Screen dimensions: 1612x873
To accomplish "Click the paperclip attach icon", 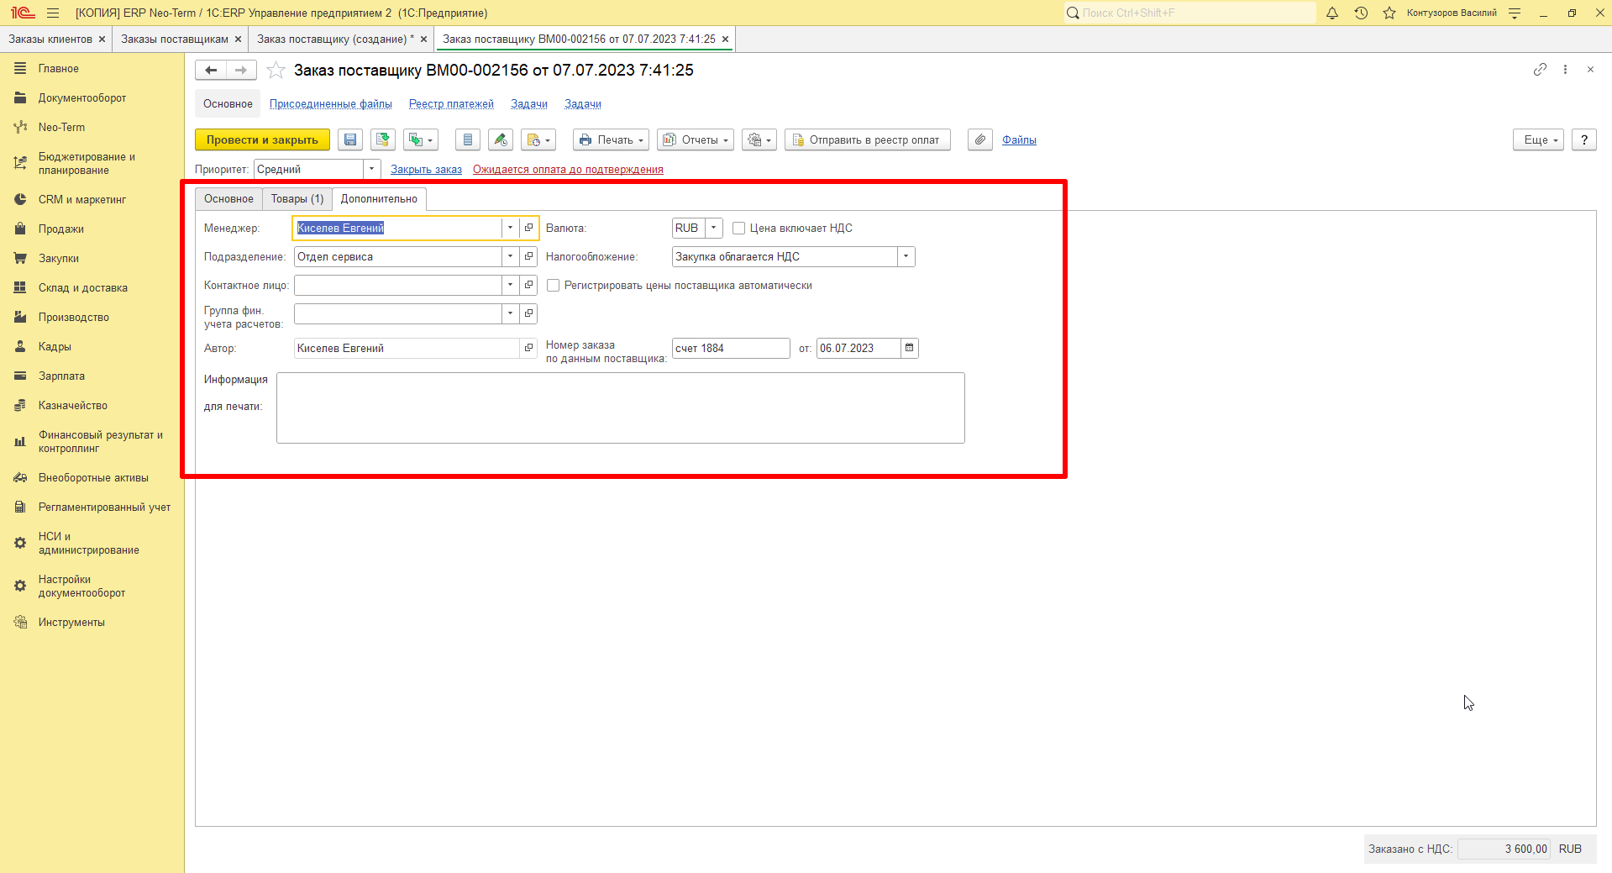I will [x=980, y=140].
